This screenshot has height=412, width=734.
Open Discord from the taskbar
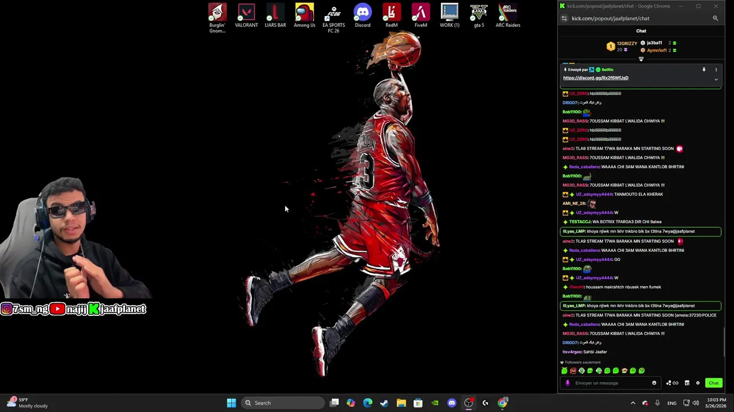tap(452, 403)
